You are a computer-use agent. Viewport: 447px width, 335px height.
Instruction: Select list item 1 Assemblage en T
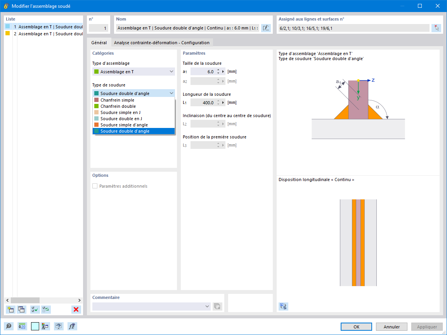coord(43,26)
